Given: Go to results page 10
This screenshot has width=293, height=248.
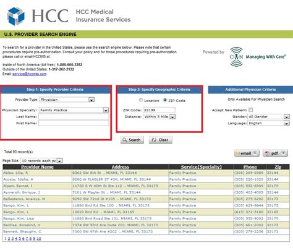Looking at the screenshot, I should click(39, 239).
